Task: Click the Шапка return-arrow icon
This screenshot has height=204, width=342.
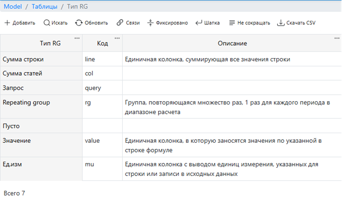Action: 199,23
